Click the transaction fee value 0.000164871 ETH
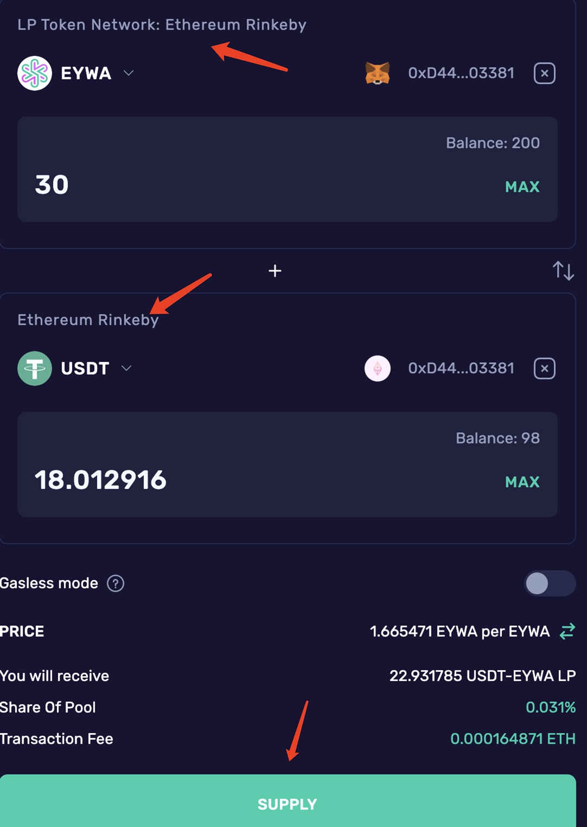This screenshot has height=827, width=587. pos(513,739)
